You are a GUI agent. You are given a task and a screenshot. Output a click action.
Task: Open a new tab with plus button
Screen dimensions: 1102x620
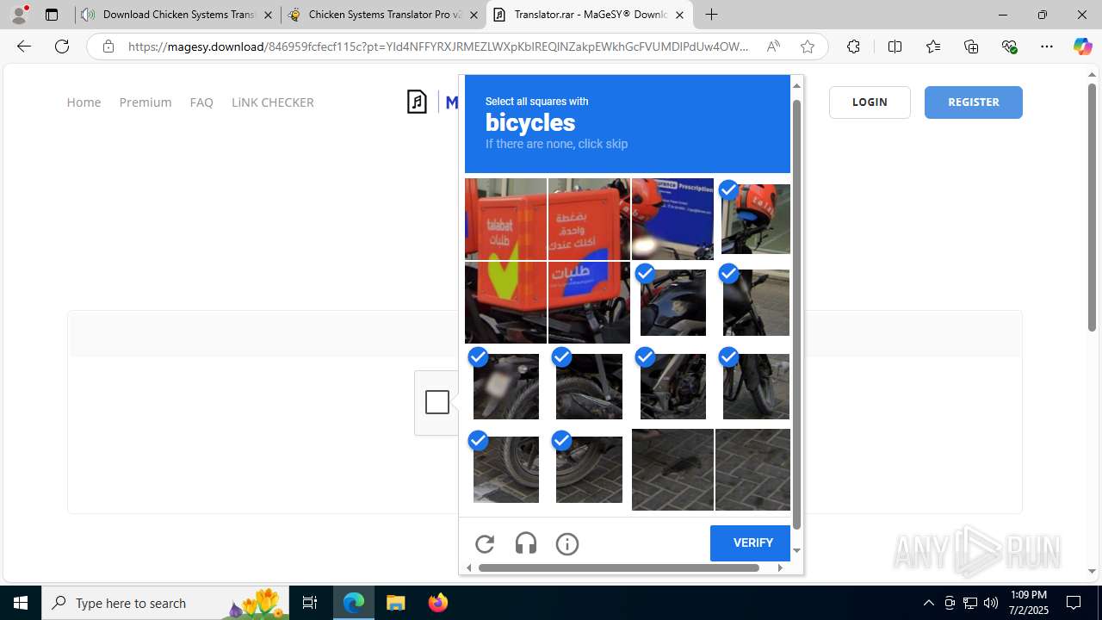pos(711,15)
